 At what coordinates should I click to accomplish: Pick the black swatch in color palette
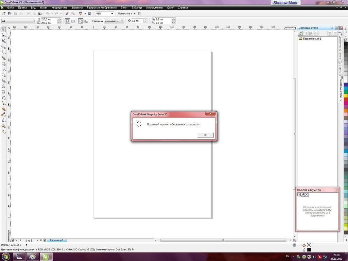[x=346, y=44]
